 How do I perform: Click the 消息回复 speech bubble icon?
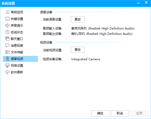[x=7, y=45]
